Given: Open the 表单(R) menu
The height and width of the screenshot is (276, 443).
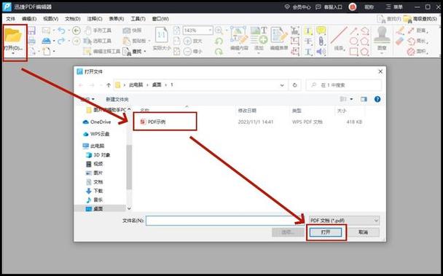Looking at the screenshot, I should pyautogui.click(x=116, y=19).
